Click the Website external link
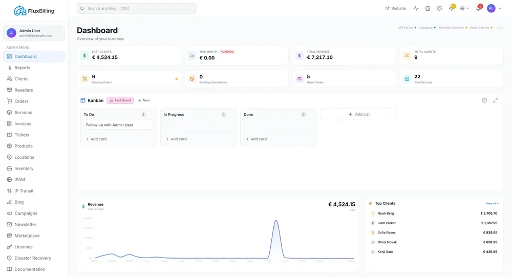The height and width of the screenshot is (277, 512). (395, 9)
